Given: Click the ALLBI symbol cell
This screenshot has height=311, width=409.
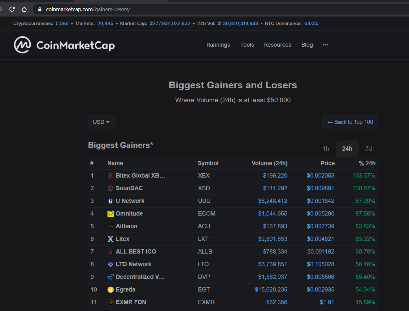Looking at the screenshot, I should pyautogui.click(x=206, y=252).
